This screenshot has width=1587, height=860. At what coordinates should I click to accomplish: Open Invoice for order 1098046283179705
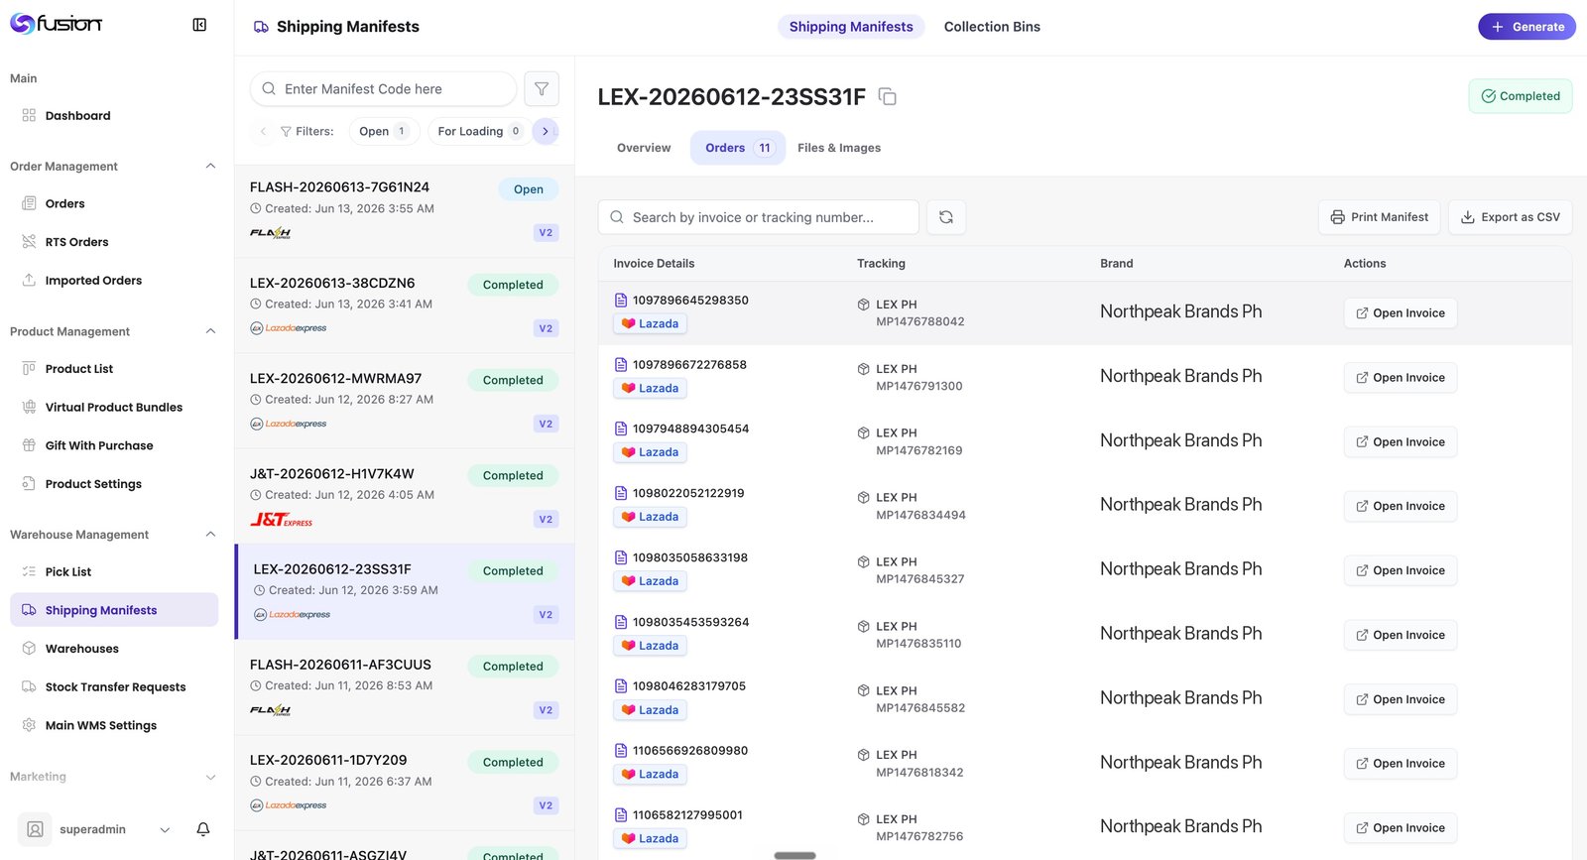[x=1400, y=699]
